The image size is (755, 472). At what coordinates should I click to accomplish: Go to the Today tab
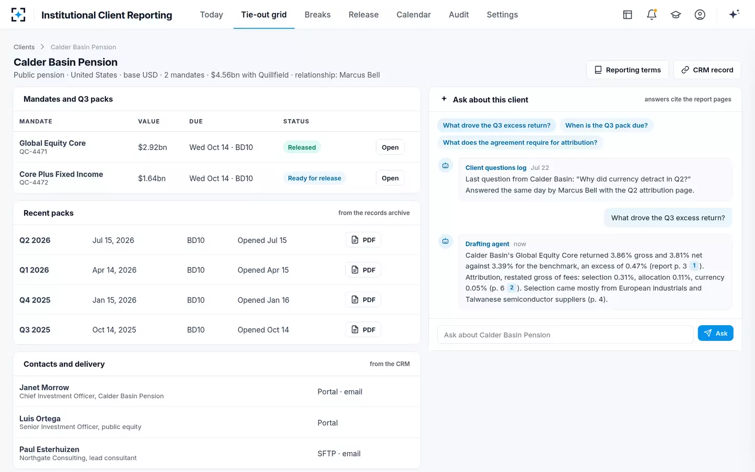[x=211, y=15]
